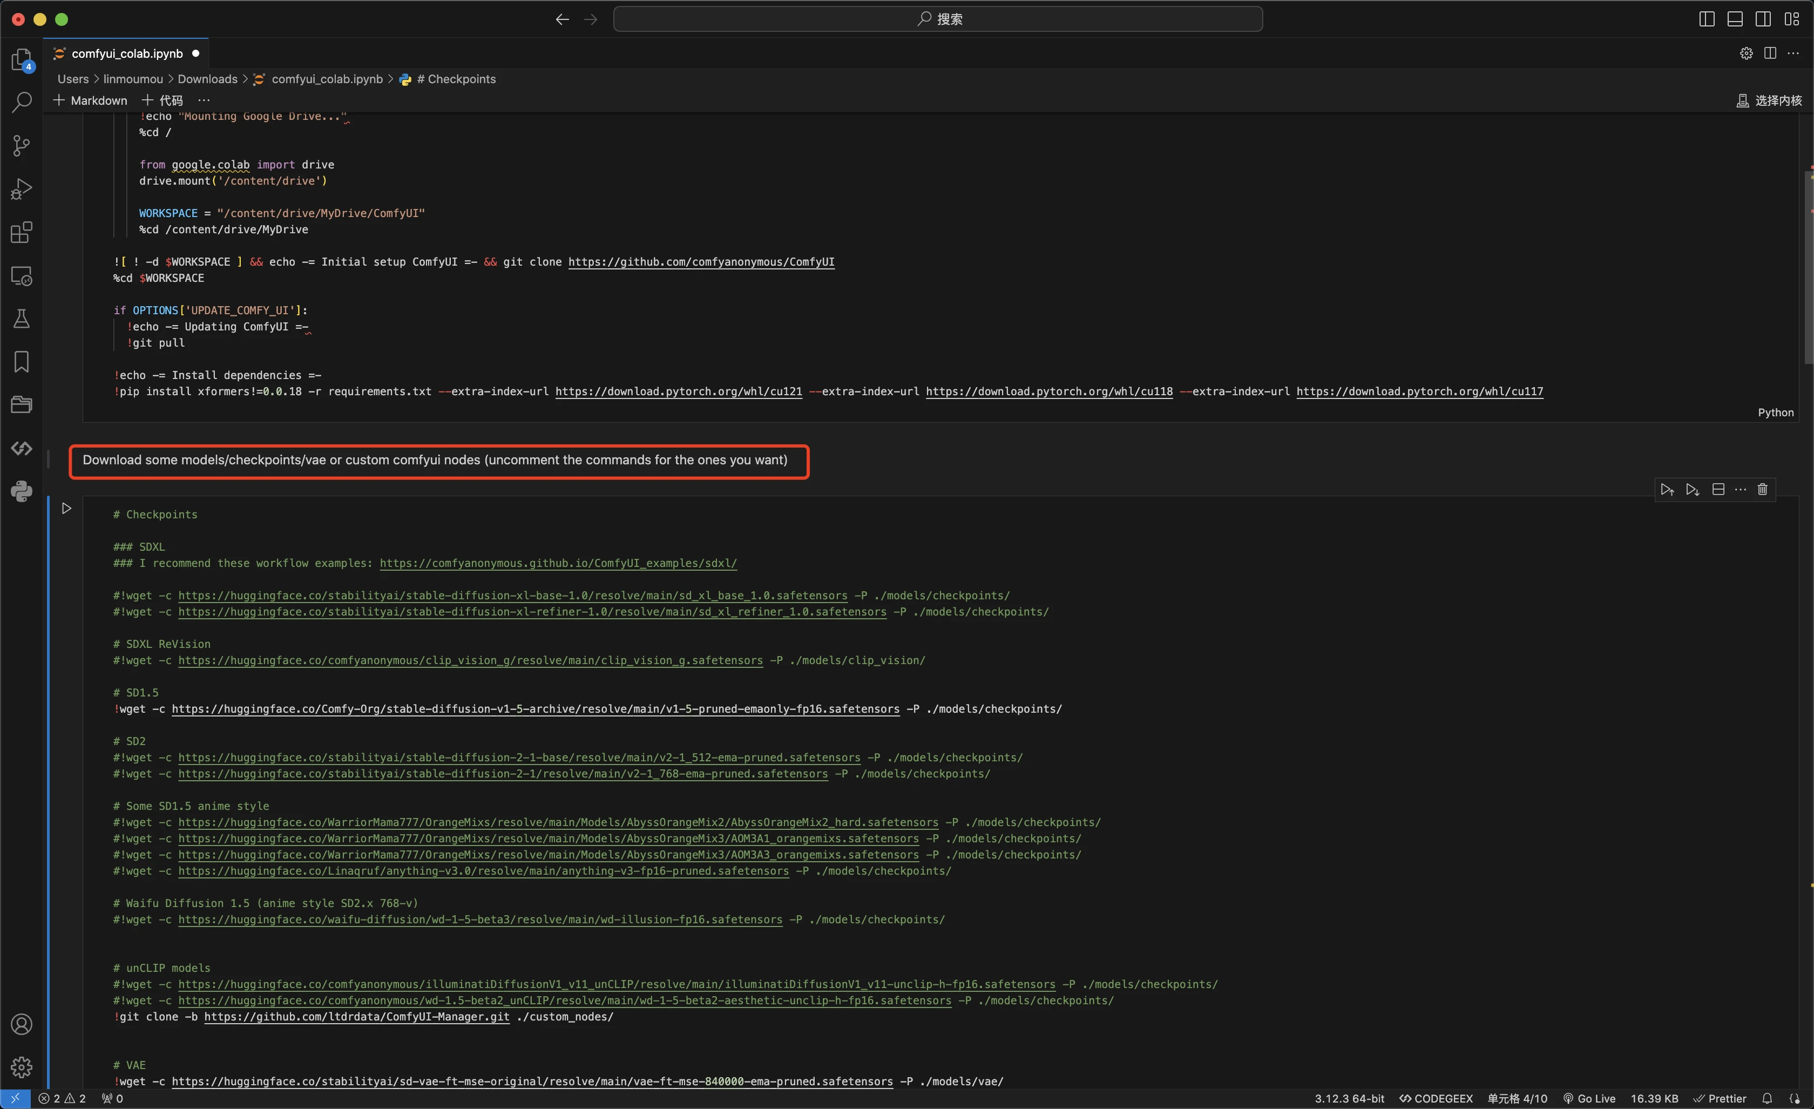Viewport: 1814px width, 1109px height.
Task: Open the ComfyUI GitHub clone link
Action: [701, 261]
